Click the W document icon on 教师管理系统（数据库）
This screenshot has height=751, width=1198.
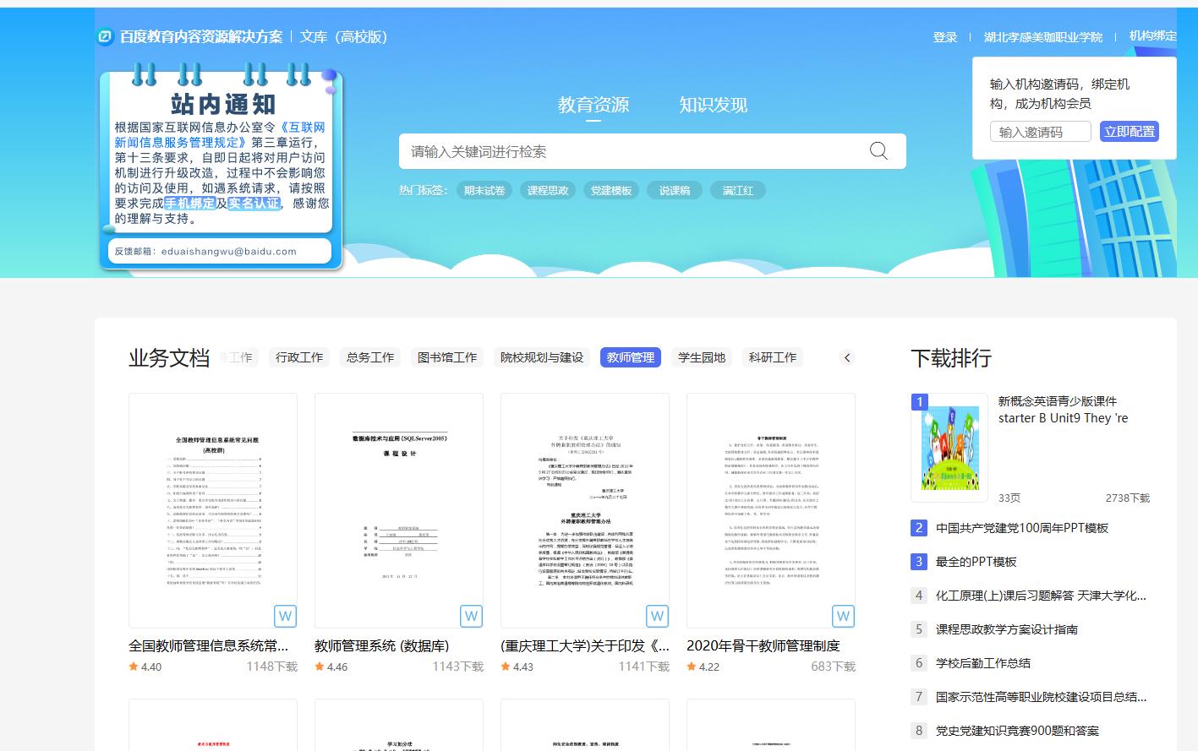471,616
